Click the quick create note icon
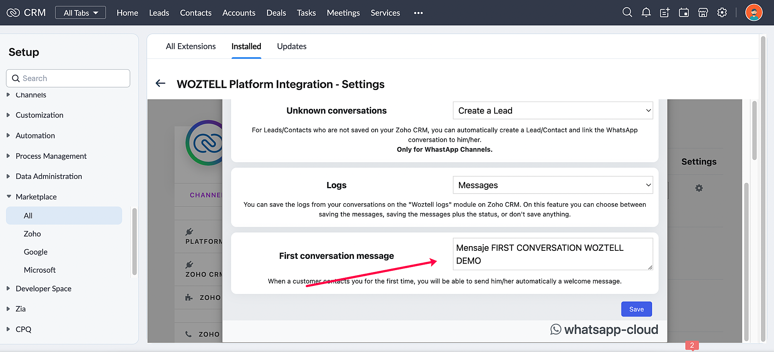 (665, 13)
